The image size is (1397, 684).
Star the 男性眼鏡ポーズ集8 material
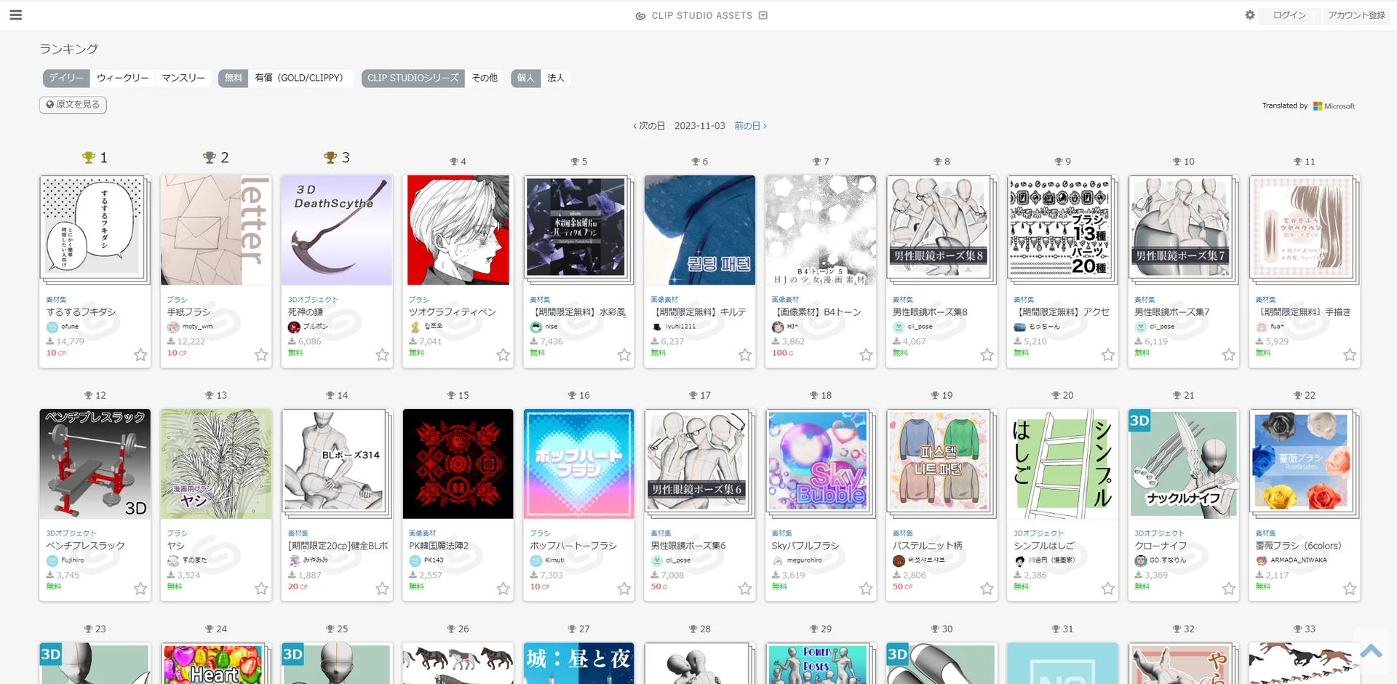tap(987, 355)
